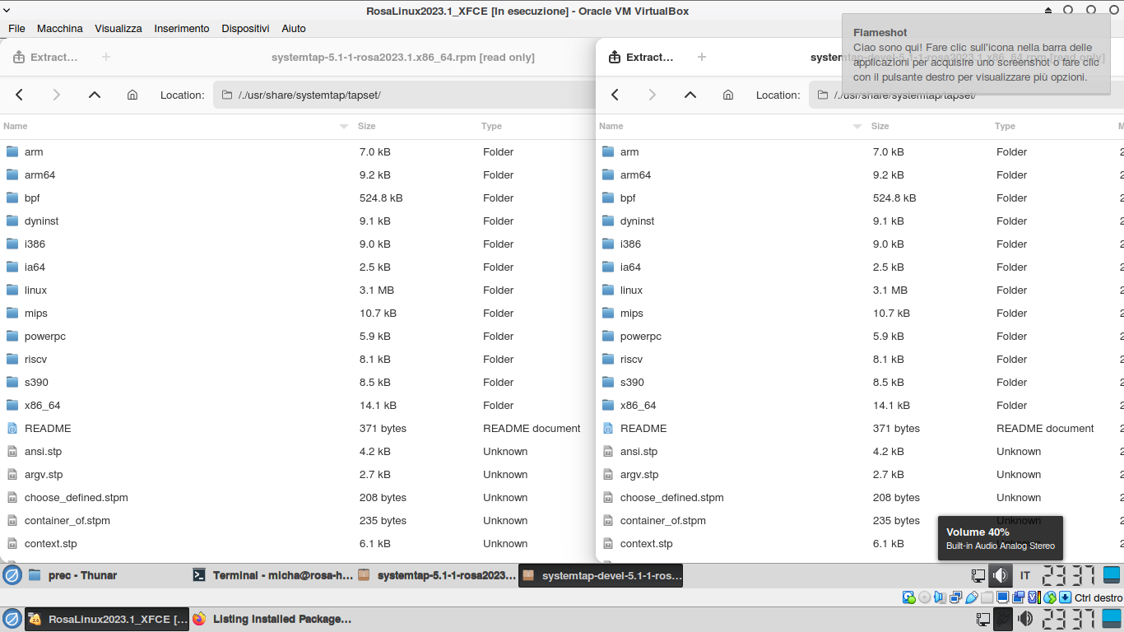
Task: Click the VirtualBox USB devices status icon
Action: 972,597
